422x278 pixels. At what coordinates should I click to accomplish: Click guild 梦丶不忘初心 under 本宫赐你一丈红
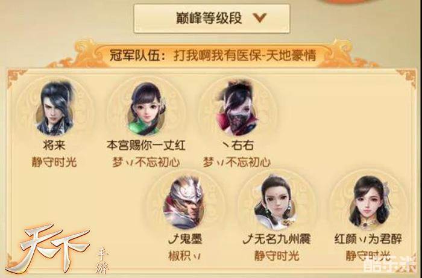146,162
